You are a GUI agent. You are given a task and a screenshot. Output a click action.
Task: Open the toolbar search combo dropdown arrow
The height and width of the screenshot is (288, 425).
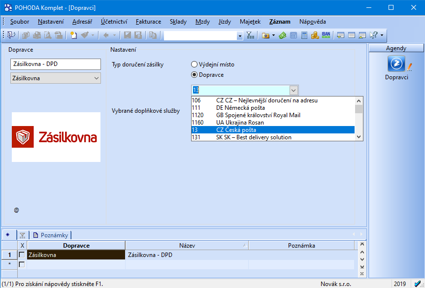[x=240, y=36]
